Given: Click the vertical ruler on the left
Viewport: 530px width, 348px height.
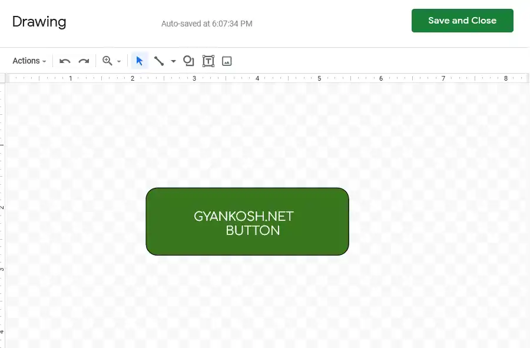Looking at the screenshot, I should coord(3,206).
